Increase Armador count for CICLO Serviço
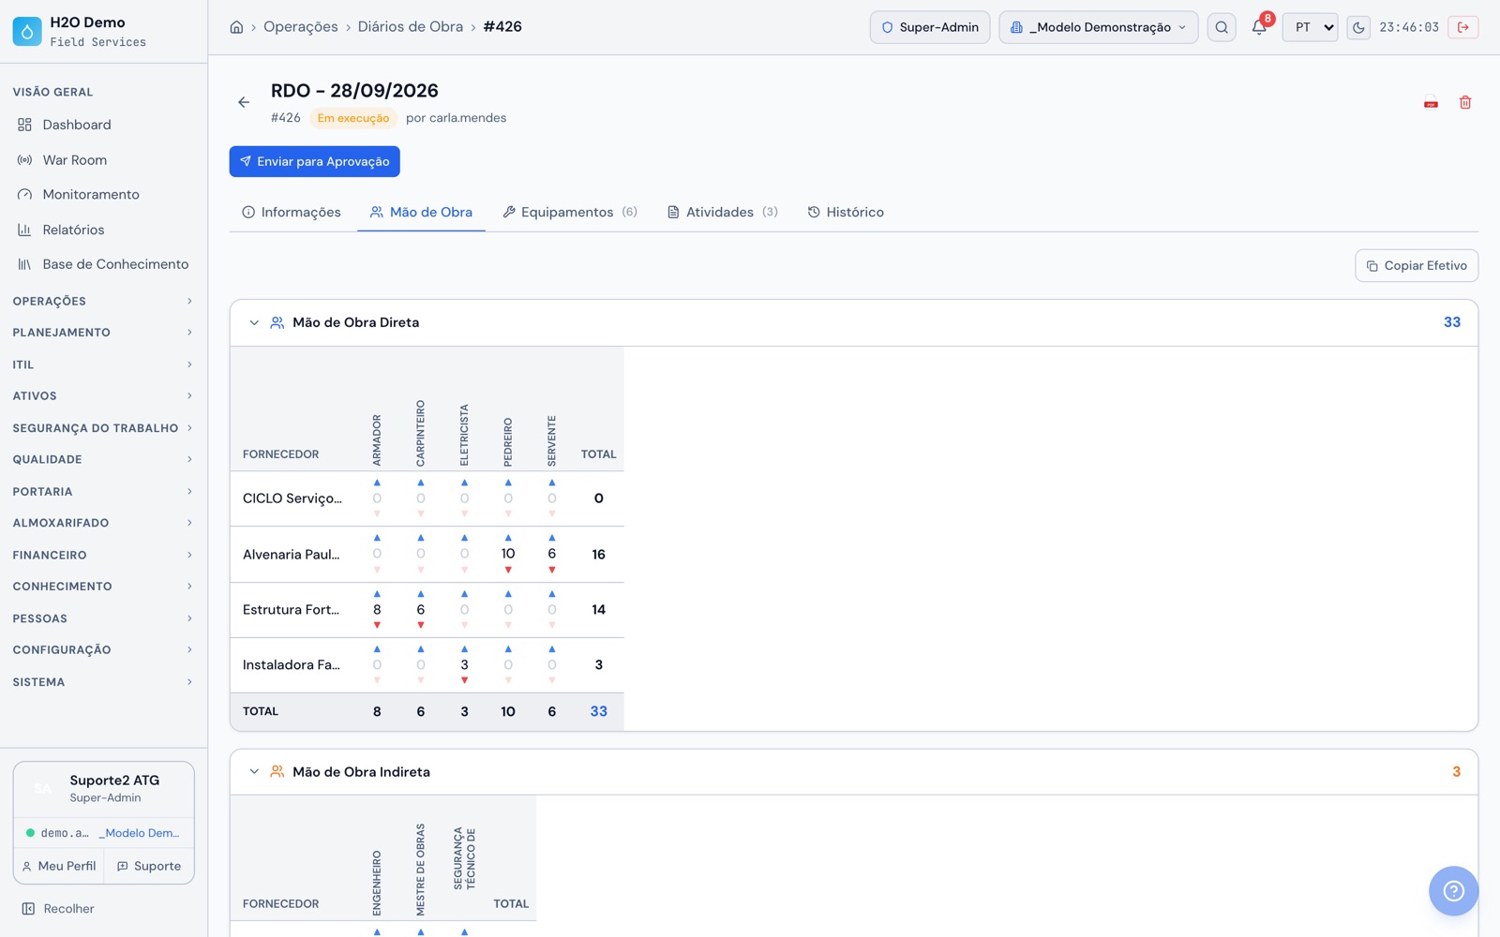 [x=377, y=483]
